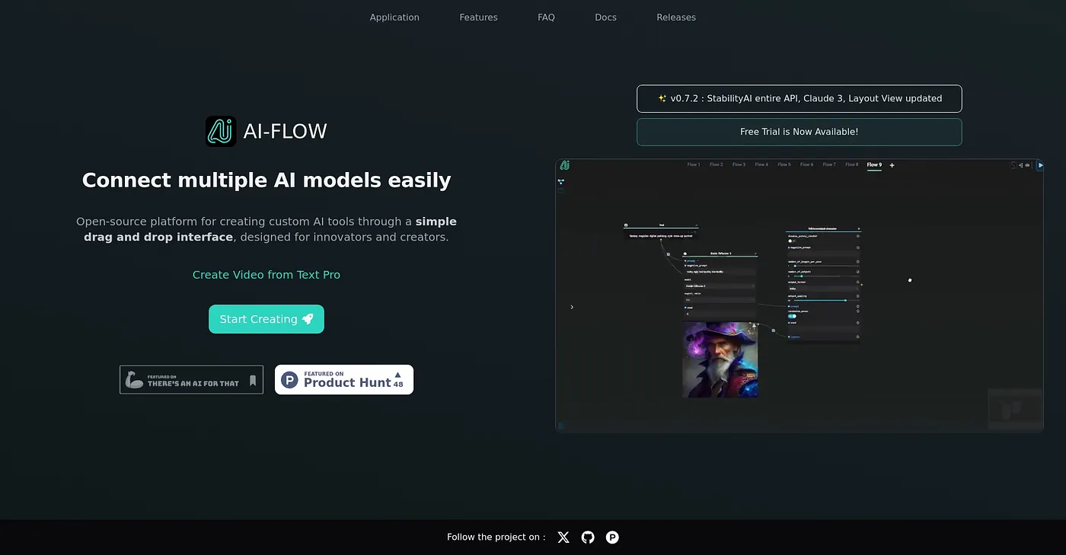1066x555 pixels.
Task: Switch to the Flow 9 tab
Action: point(874,165)
